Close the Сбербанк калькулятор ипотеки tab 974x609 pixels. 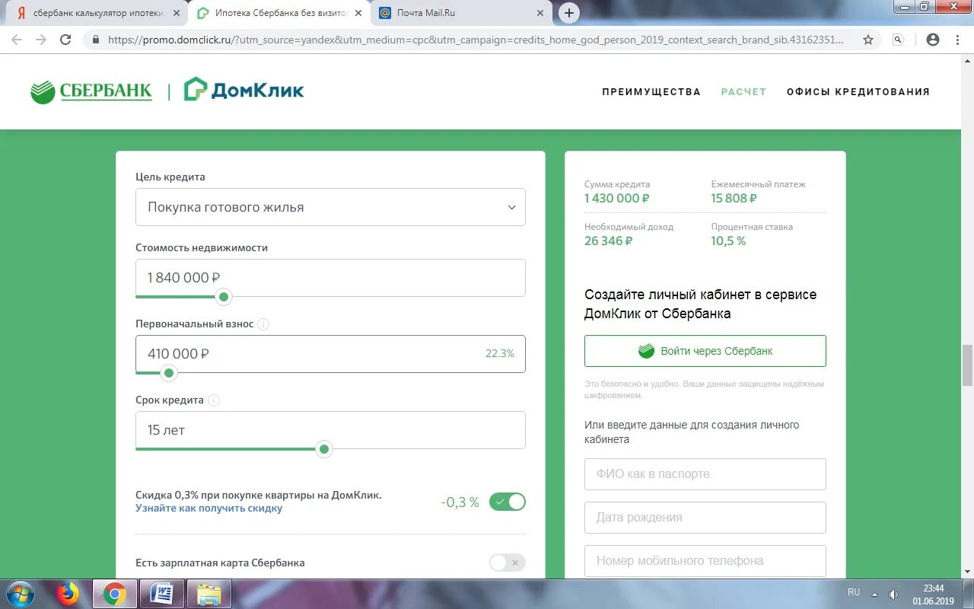click(x=177, y=13)
